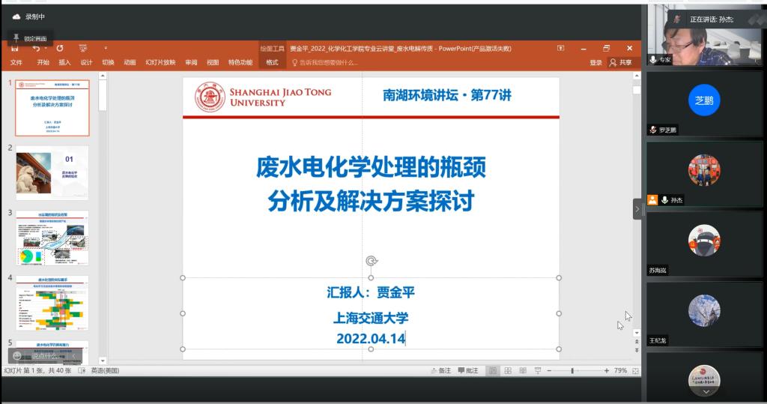Collapse the participants side panel arrow
The image size is (767, 404).
point(637,209)
